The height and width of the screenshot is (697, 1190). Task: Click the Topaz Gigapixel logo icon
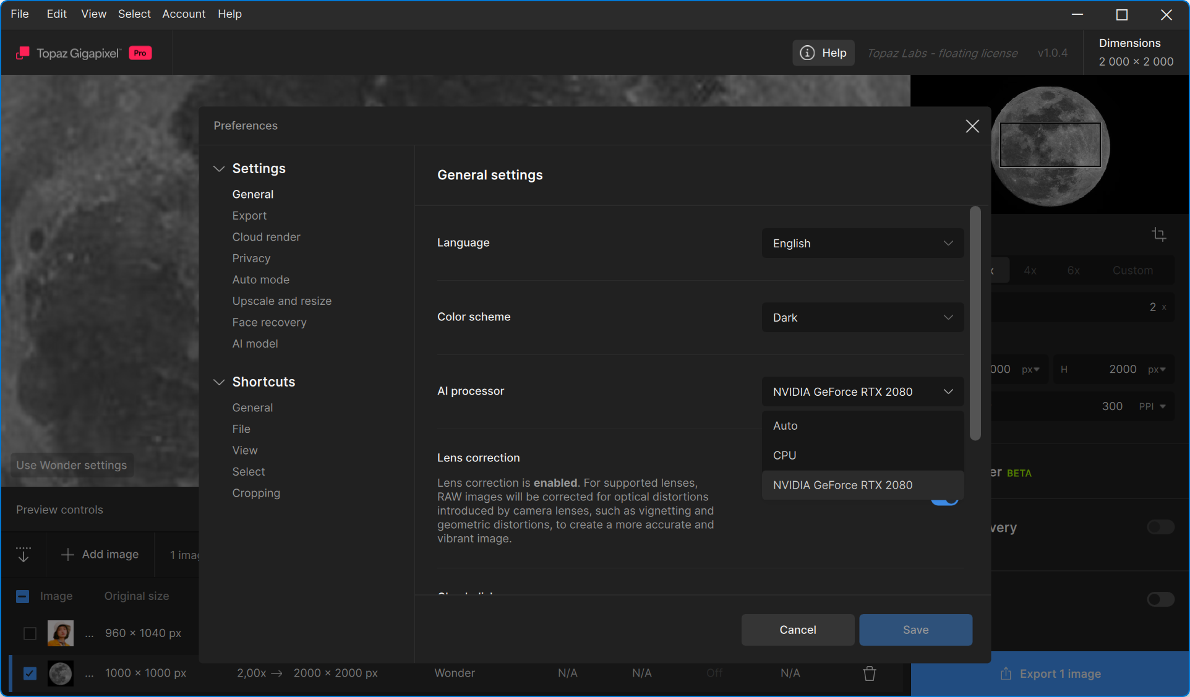pos(23,53)
